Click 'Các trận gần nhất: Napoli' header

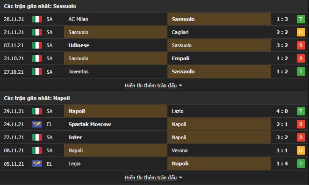[x=37, y=98]
